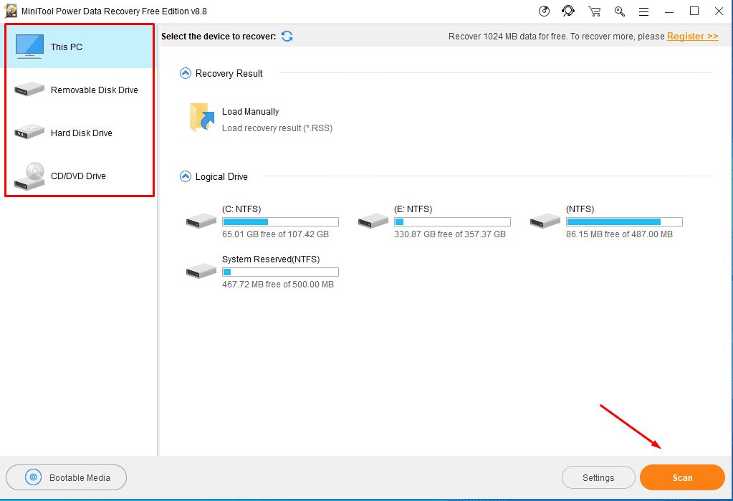The image size is (733, 501).
Task: Click the Register link
Action: (x=692, y=37)
